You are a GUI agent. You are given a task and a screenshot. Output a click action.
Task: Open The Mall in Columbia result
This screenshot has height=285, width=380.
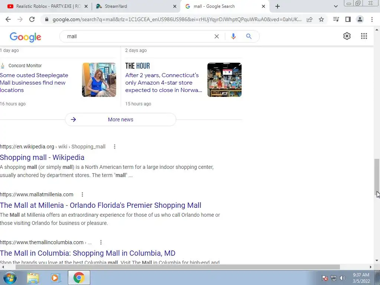(x=88, y=253)
